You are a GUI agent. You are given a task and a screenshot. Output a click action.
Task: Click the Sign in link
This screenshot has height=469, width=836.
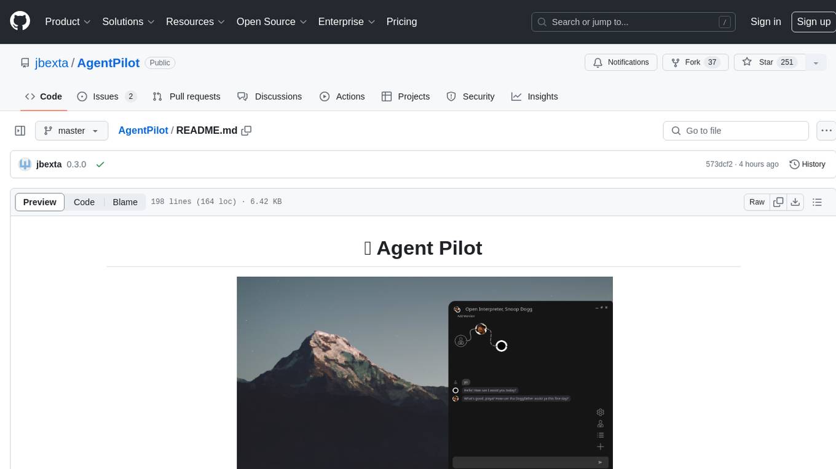coord(765,21)
